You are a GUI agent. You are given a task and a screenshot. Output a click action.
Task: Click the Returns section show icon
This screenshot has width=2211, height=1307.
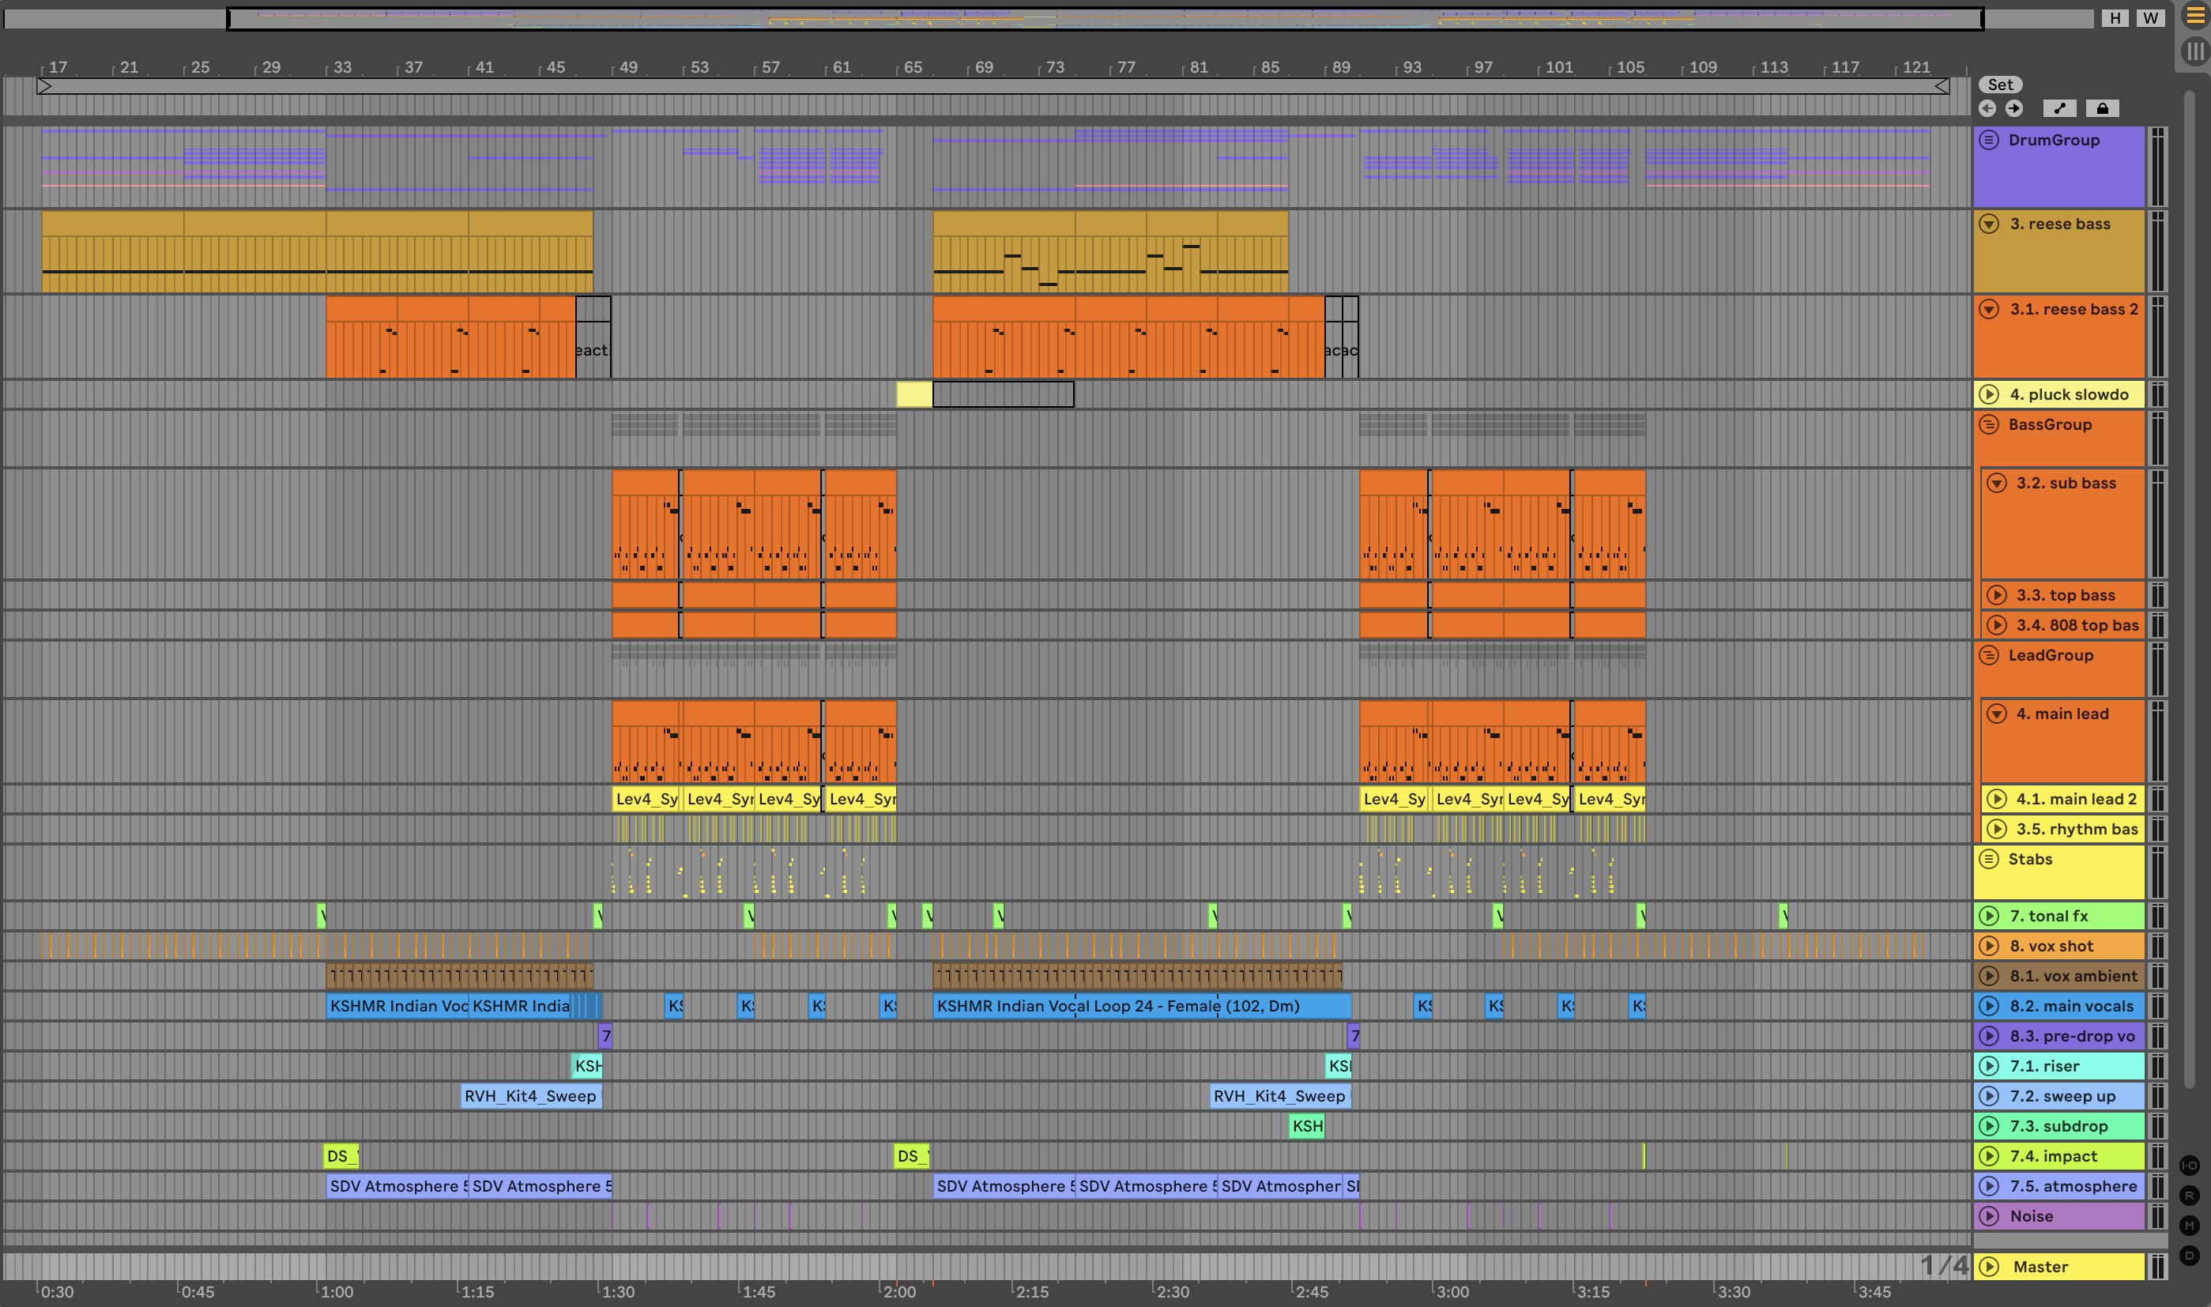(2189, 1195)
